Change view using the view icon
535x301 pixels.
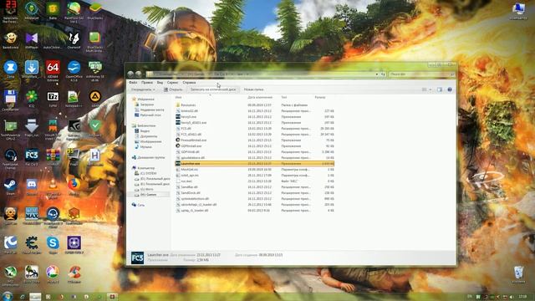click(425, 89)
